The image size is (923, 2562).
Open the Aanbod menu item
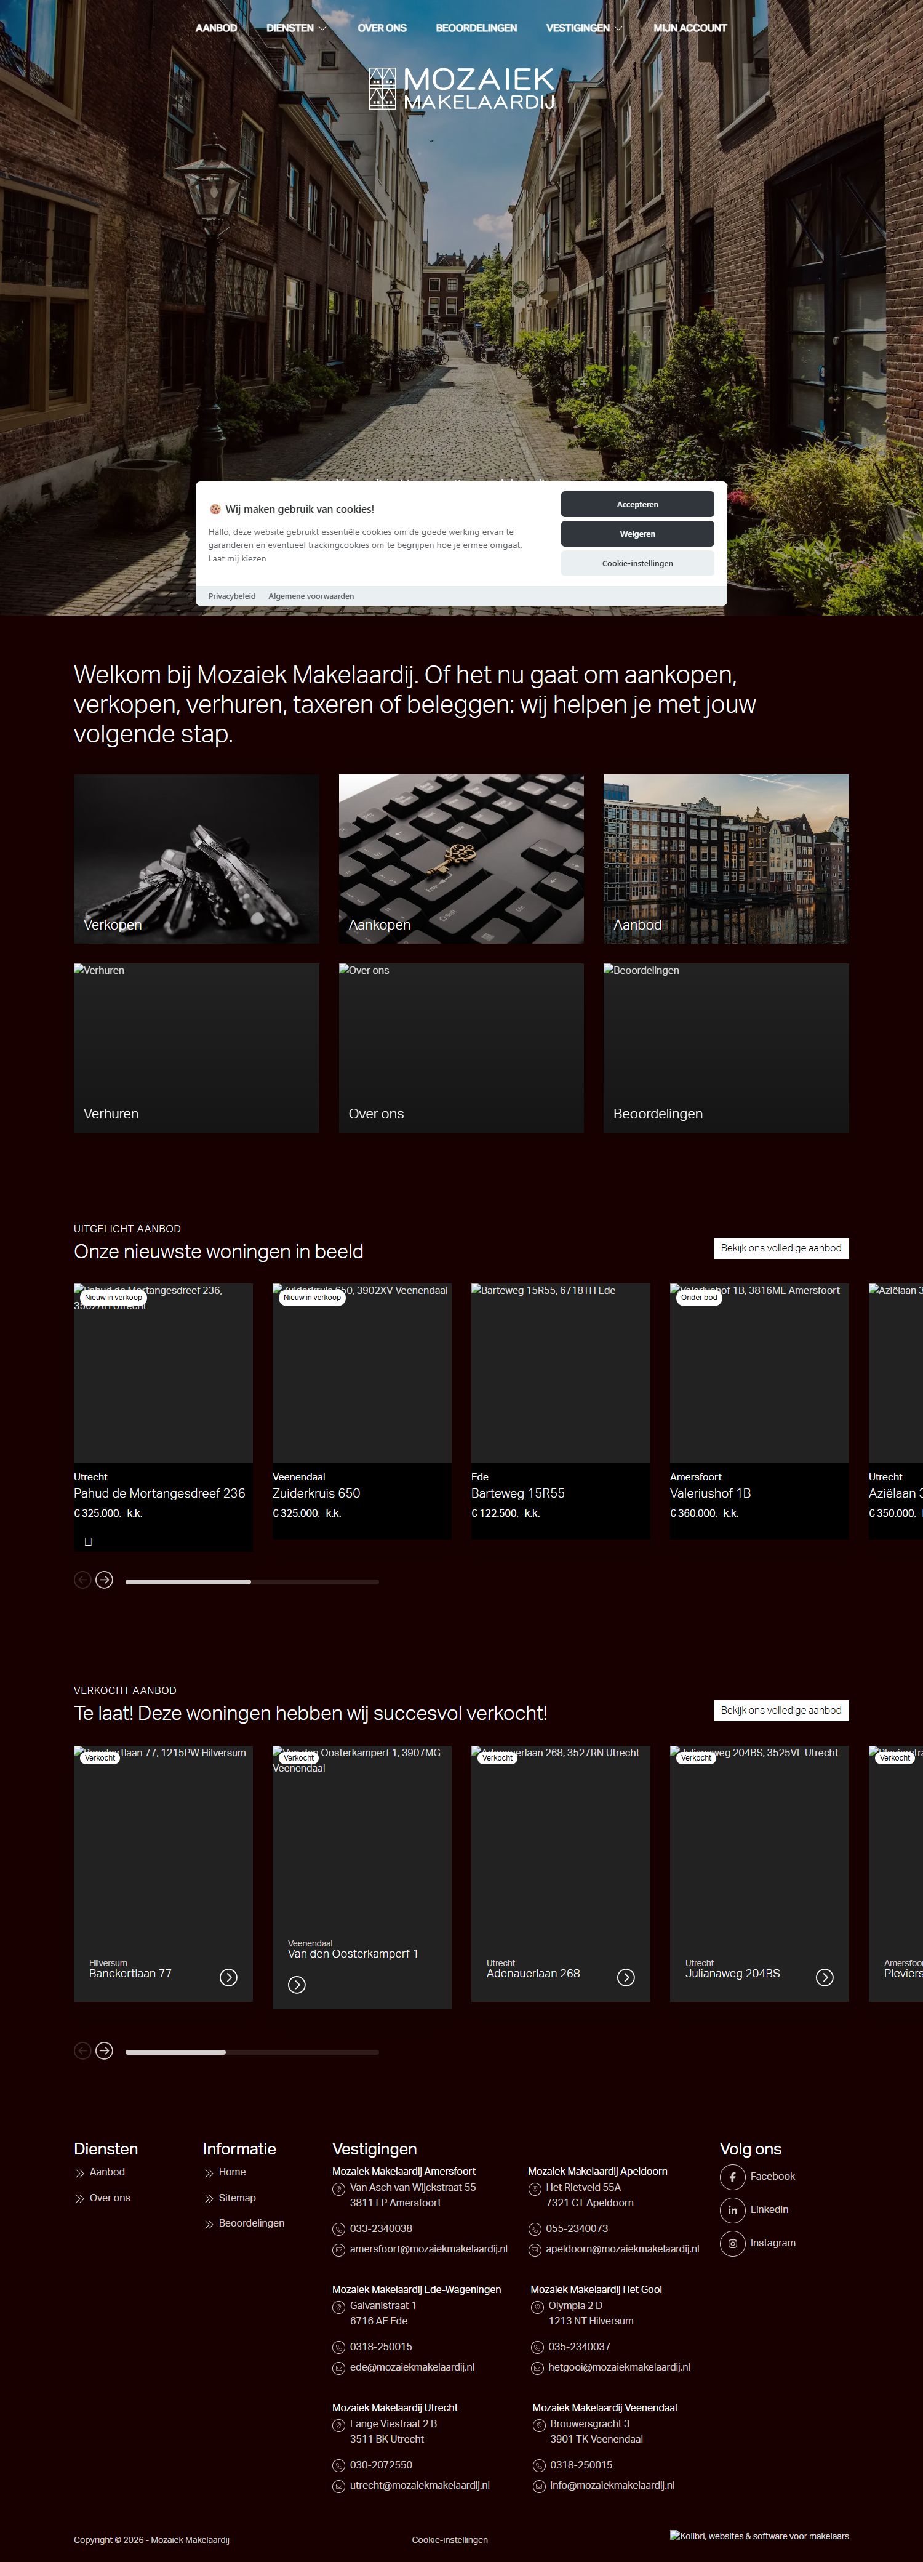216,28
